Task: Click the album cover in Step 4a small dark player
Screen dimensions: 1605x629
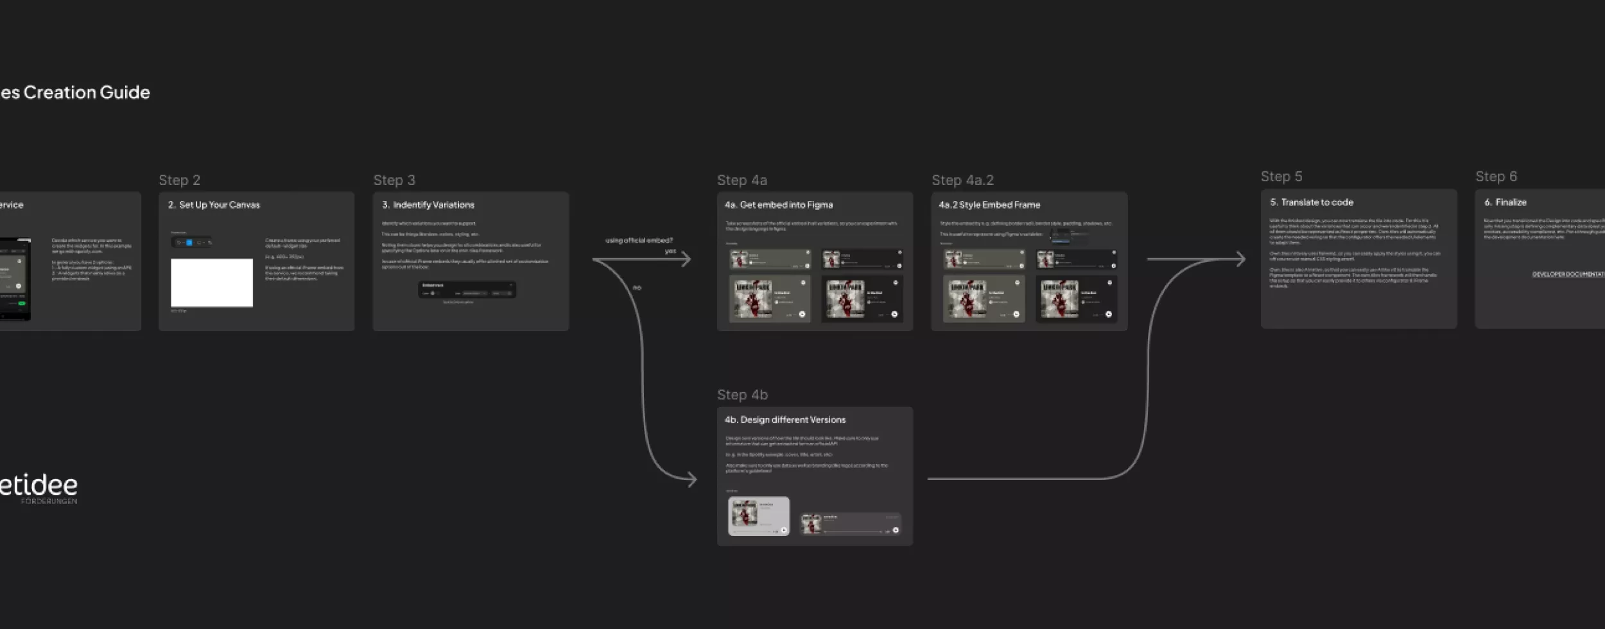Action: [831, 259]
